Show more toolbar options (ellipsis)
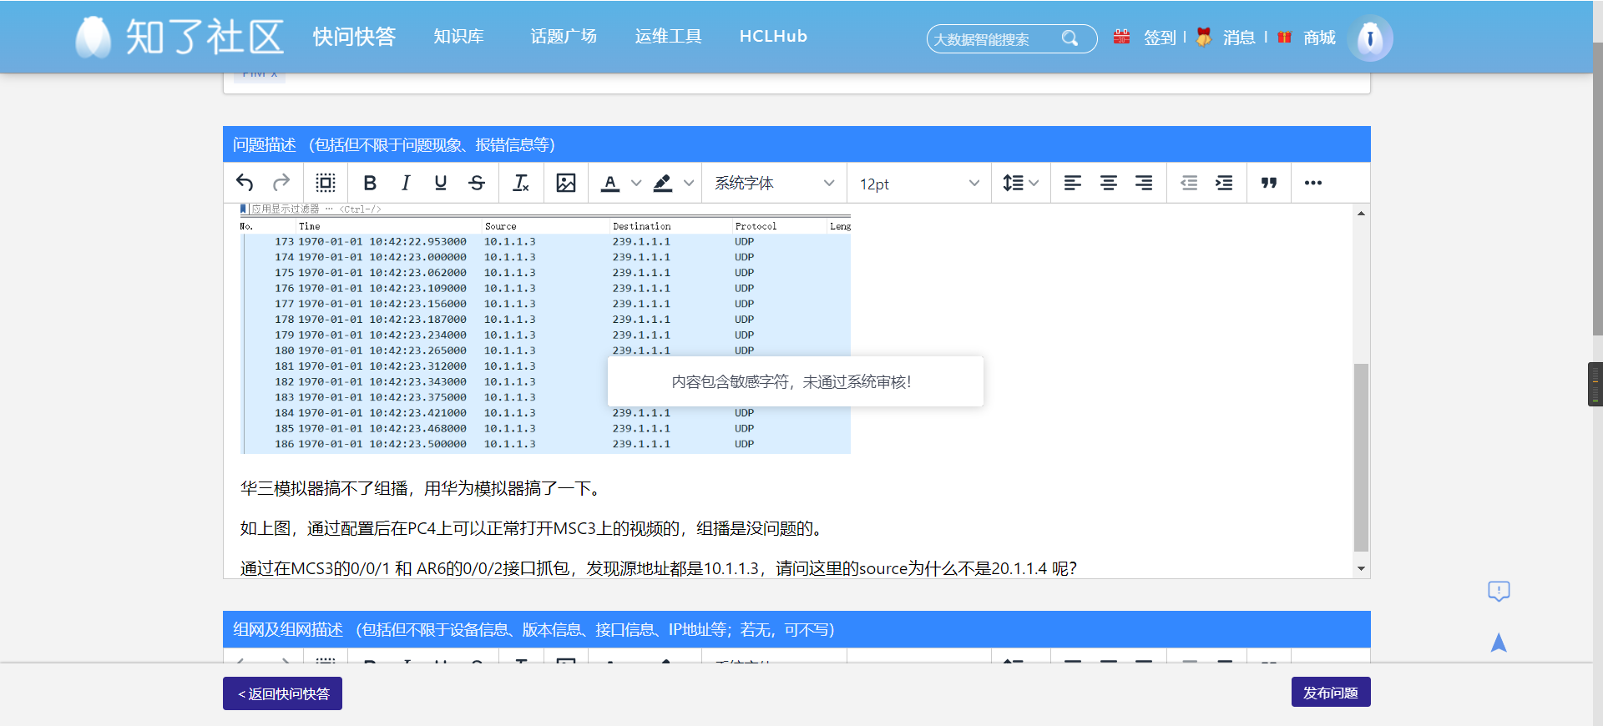Screen dimensions: 1603x726 tap(1313, 183)
